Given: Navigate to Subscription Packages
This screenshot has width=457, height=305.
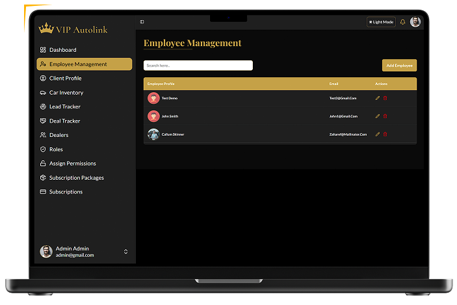Looking at the screenshot, I should point(76,178).
